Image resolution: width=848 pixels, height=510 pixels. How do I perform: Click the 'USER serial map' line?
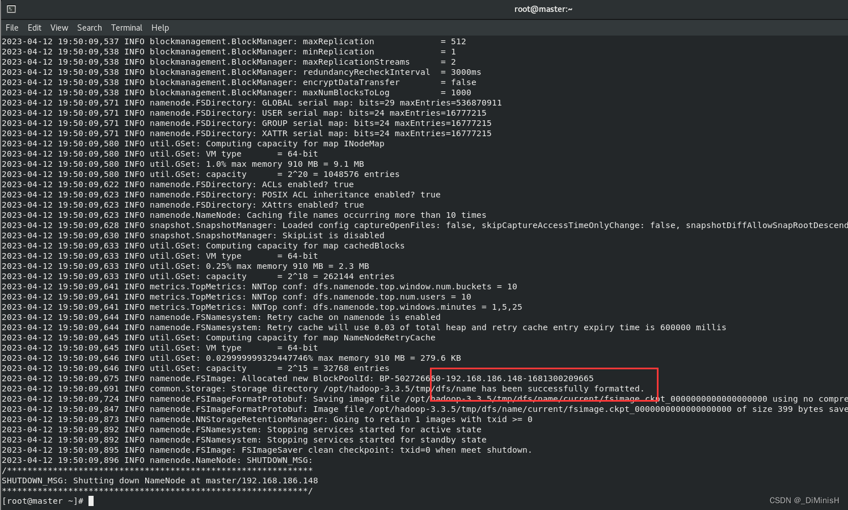(x=244, y=113)
